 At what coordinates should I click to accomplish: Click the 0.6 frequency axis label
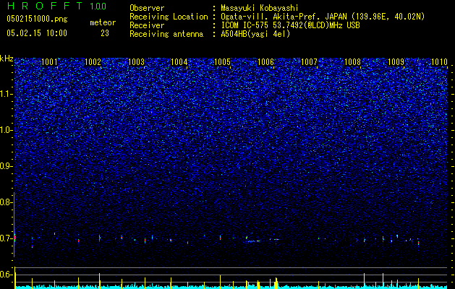click(5, 275)
